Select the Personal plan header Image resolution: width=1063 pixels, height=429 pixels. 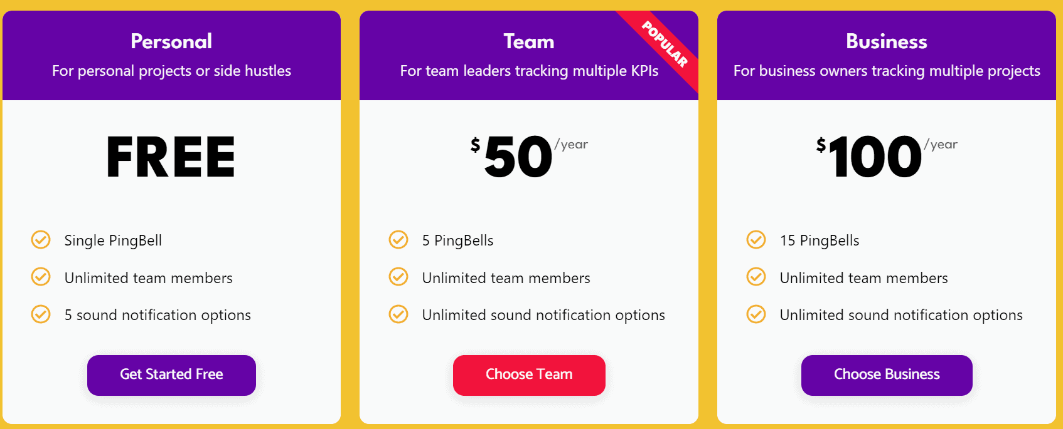(171, 41)
